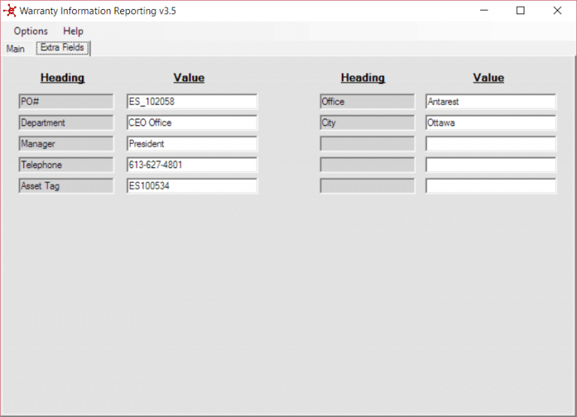This screenshot has width=577, height=417.
Task: Edit the ES_102058 value field
Action: [x=192, y=102]
